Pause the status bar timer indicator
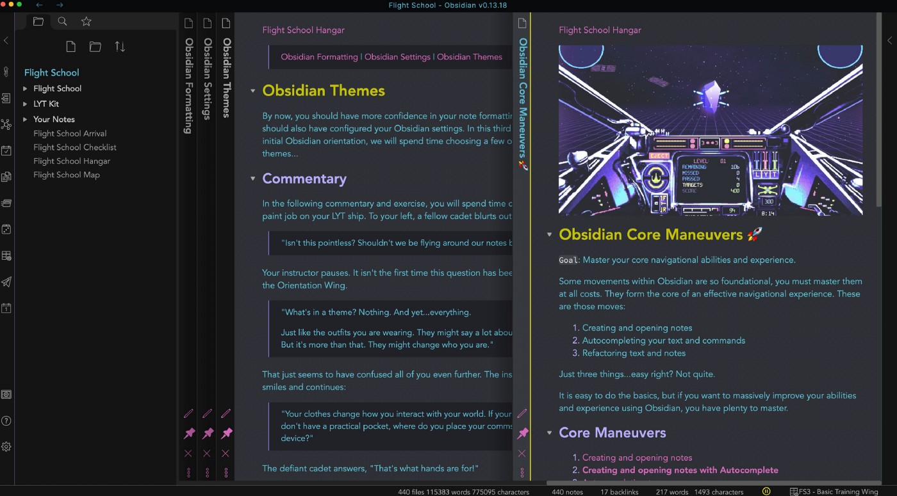This screenshot has width=897, height=496. [x=766, y=491]
